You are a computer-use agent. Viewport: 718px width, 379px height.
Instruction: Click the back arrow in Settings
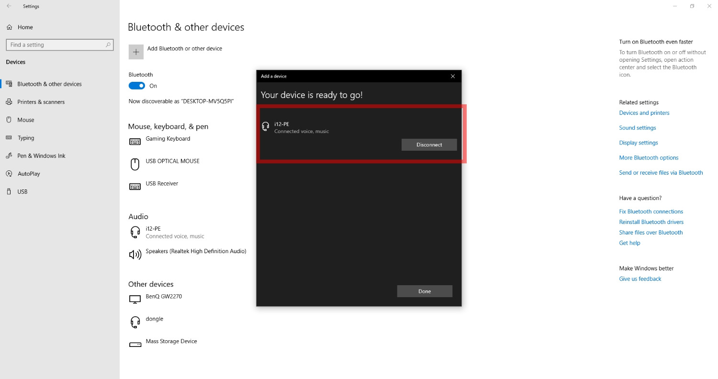[8, 6]
